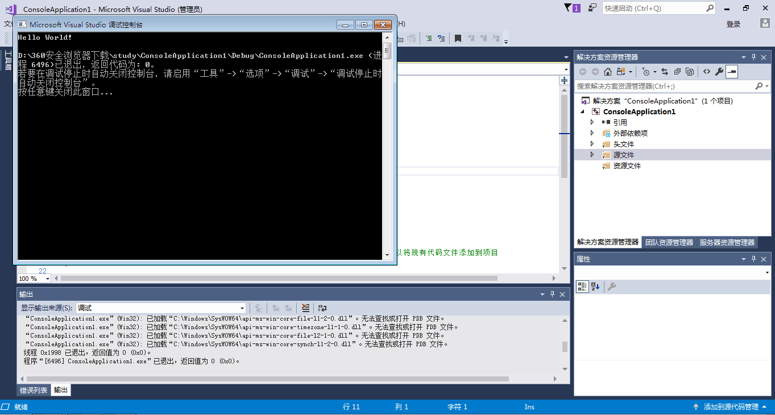
Task: Open the editor zoom level control showing 100%
Action: pyautogui.click(x=33, y=278)
